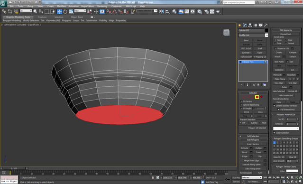
Task: Open the reference coordinate View dropdown
Action: pos(80,11)
